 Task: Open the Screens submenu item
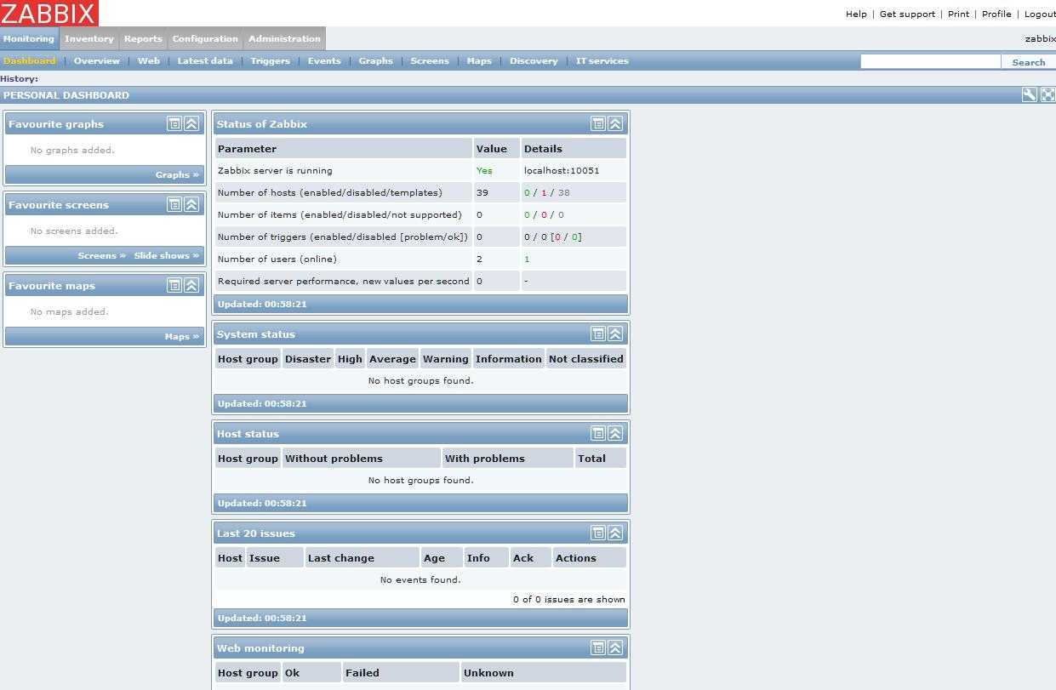point(430,60)
